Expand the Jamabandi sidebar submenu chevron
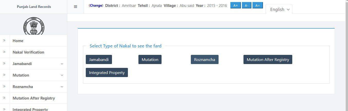The image size is (348, 111). tap(62, 64)
